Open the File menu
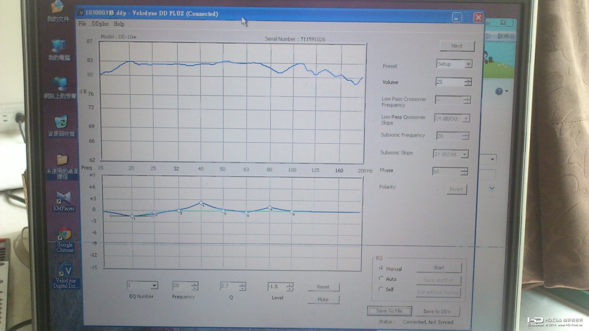The width and height of the screenshot is (589, 331). 82,24
